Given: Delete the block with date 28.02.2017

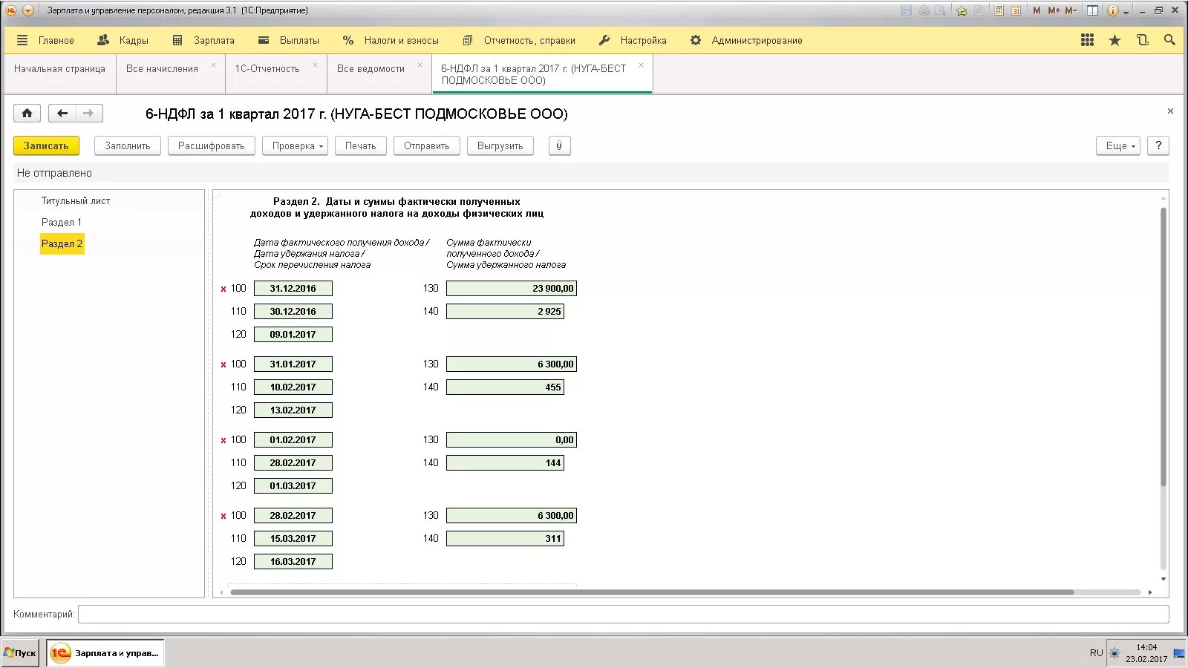Looking at the screenshot, I should click(x=223, y=516).
